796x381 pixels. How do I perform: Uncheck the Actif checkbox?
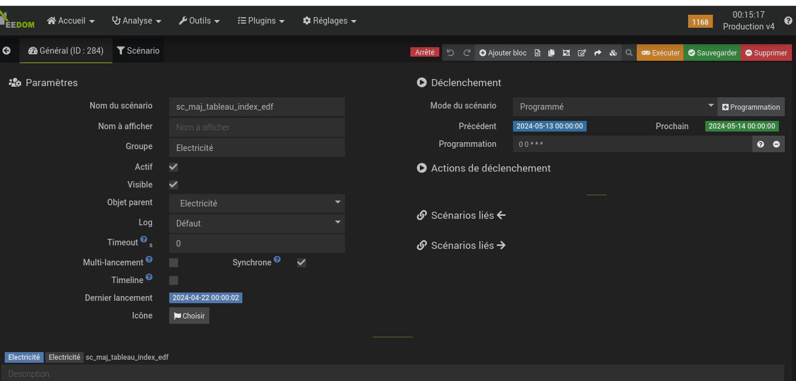click(173, 167)
